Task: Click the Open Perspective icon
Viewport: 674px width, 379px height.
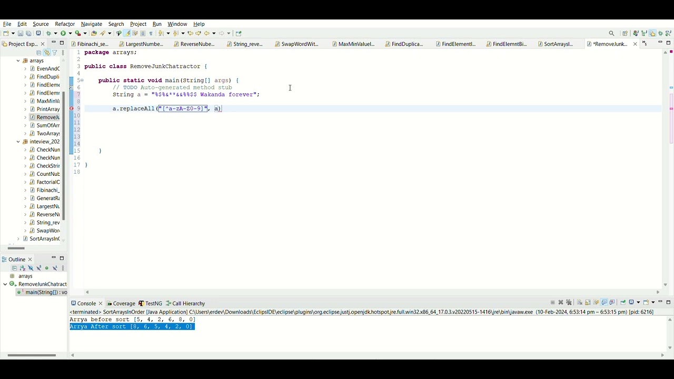Action: (x=625, y=34)
